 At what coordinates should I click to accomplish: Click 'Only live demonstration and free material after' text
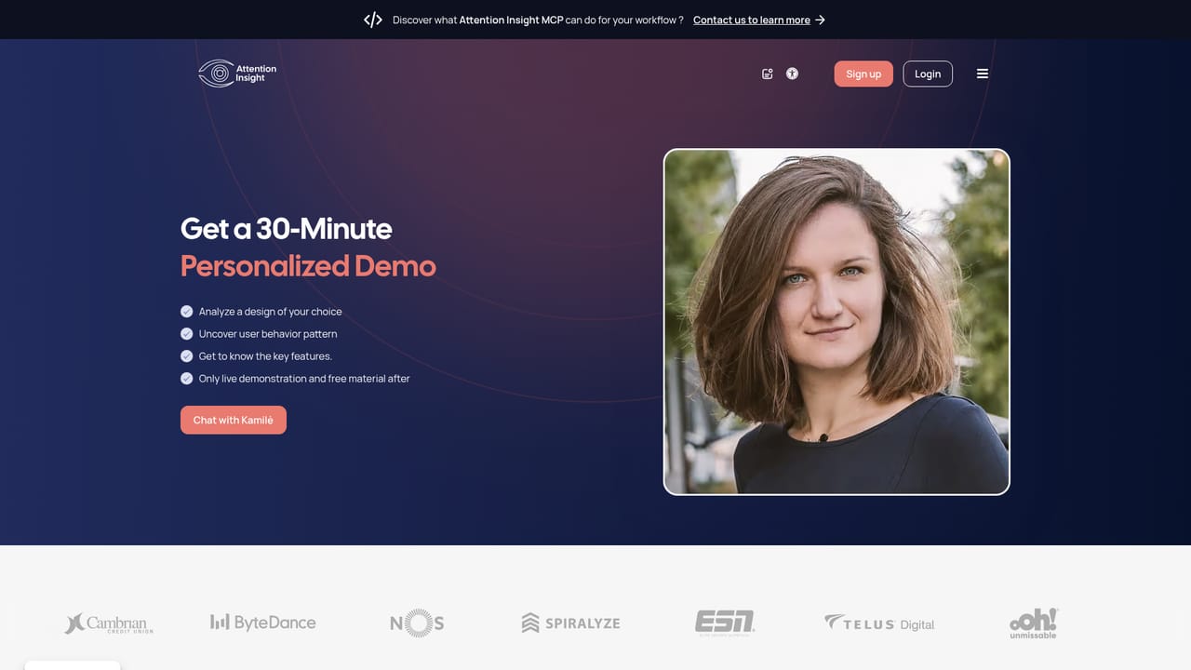(x=304, y=379)
